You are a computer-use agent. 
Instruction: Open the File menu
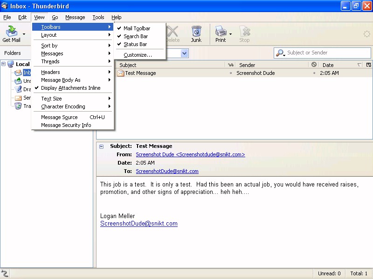coord(7,17)
